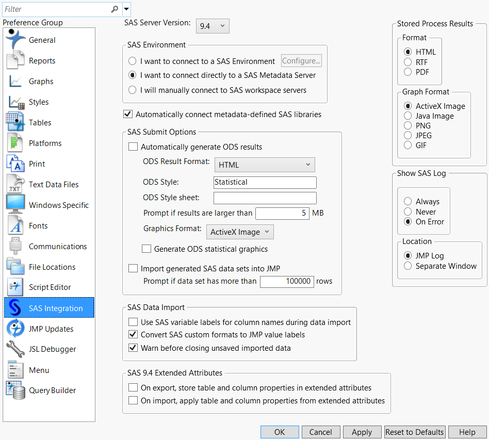
Task: Click the Text Data Files icon
Action: 15,184
